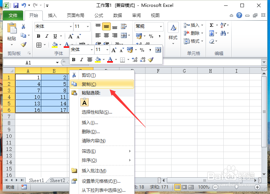Toggle Bold in the mini toolbar

73,60
